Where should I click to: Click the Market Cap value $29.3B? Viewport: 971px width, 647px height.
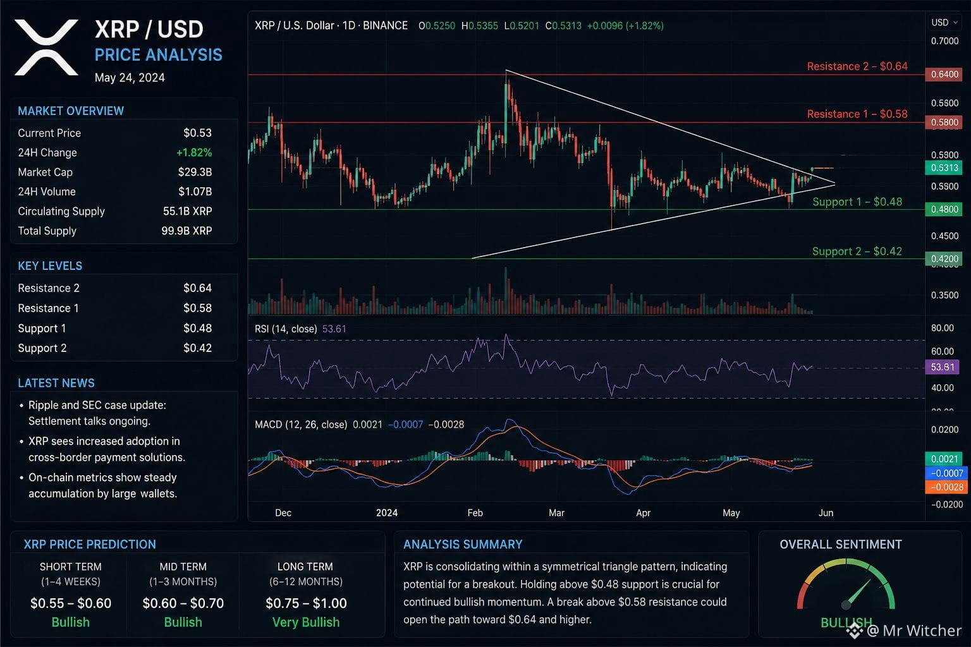click(195, 172)
